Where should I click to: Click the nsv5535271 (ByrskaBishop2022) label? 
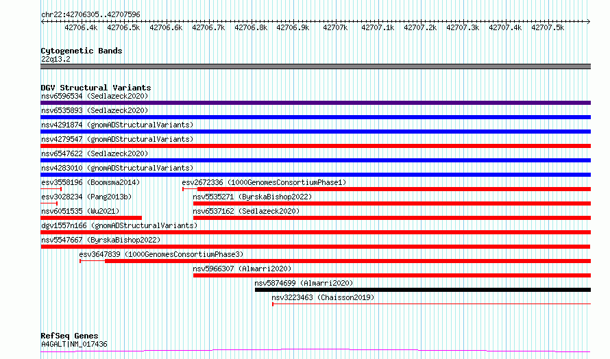(252, 197)
